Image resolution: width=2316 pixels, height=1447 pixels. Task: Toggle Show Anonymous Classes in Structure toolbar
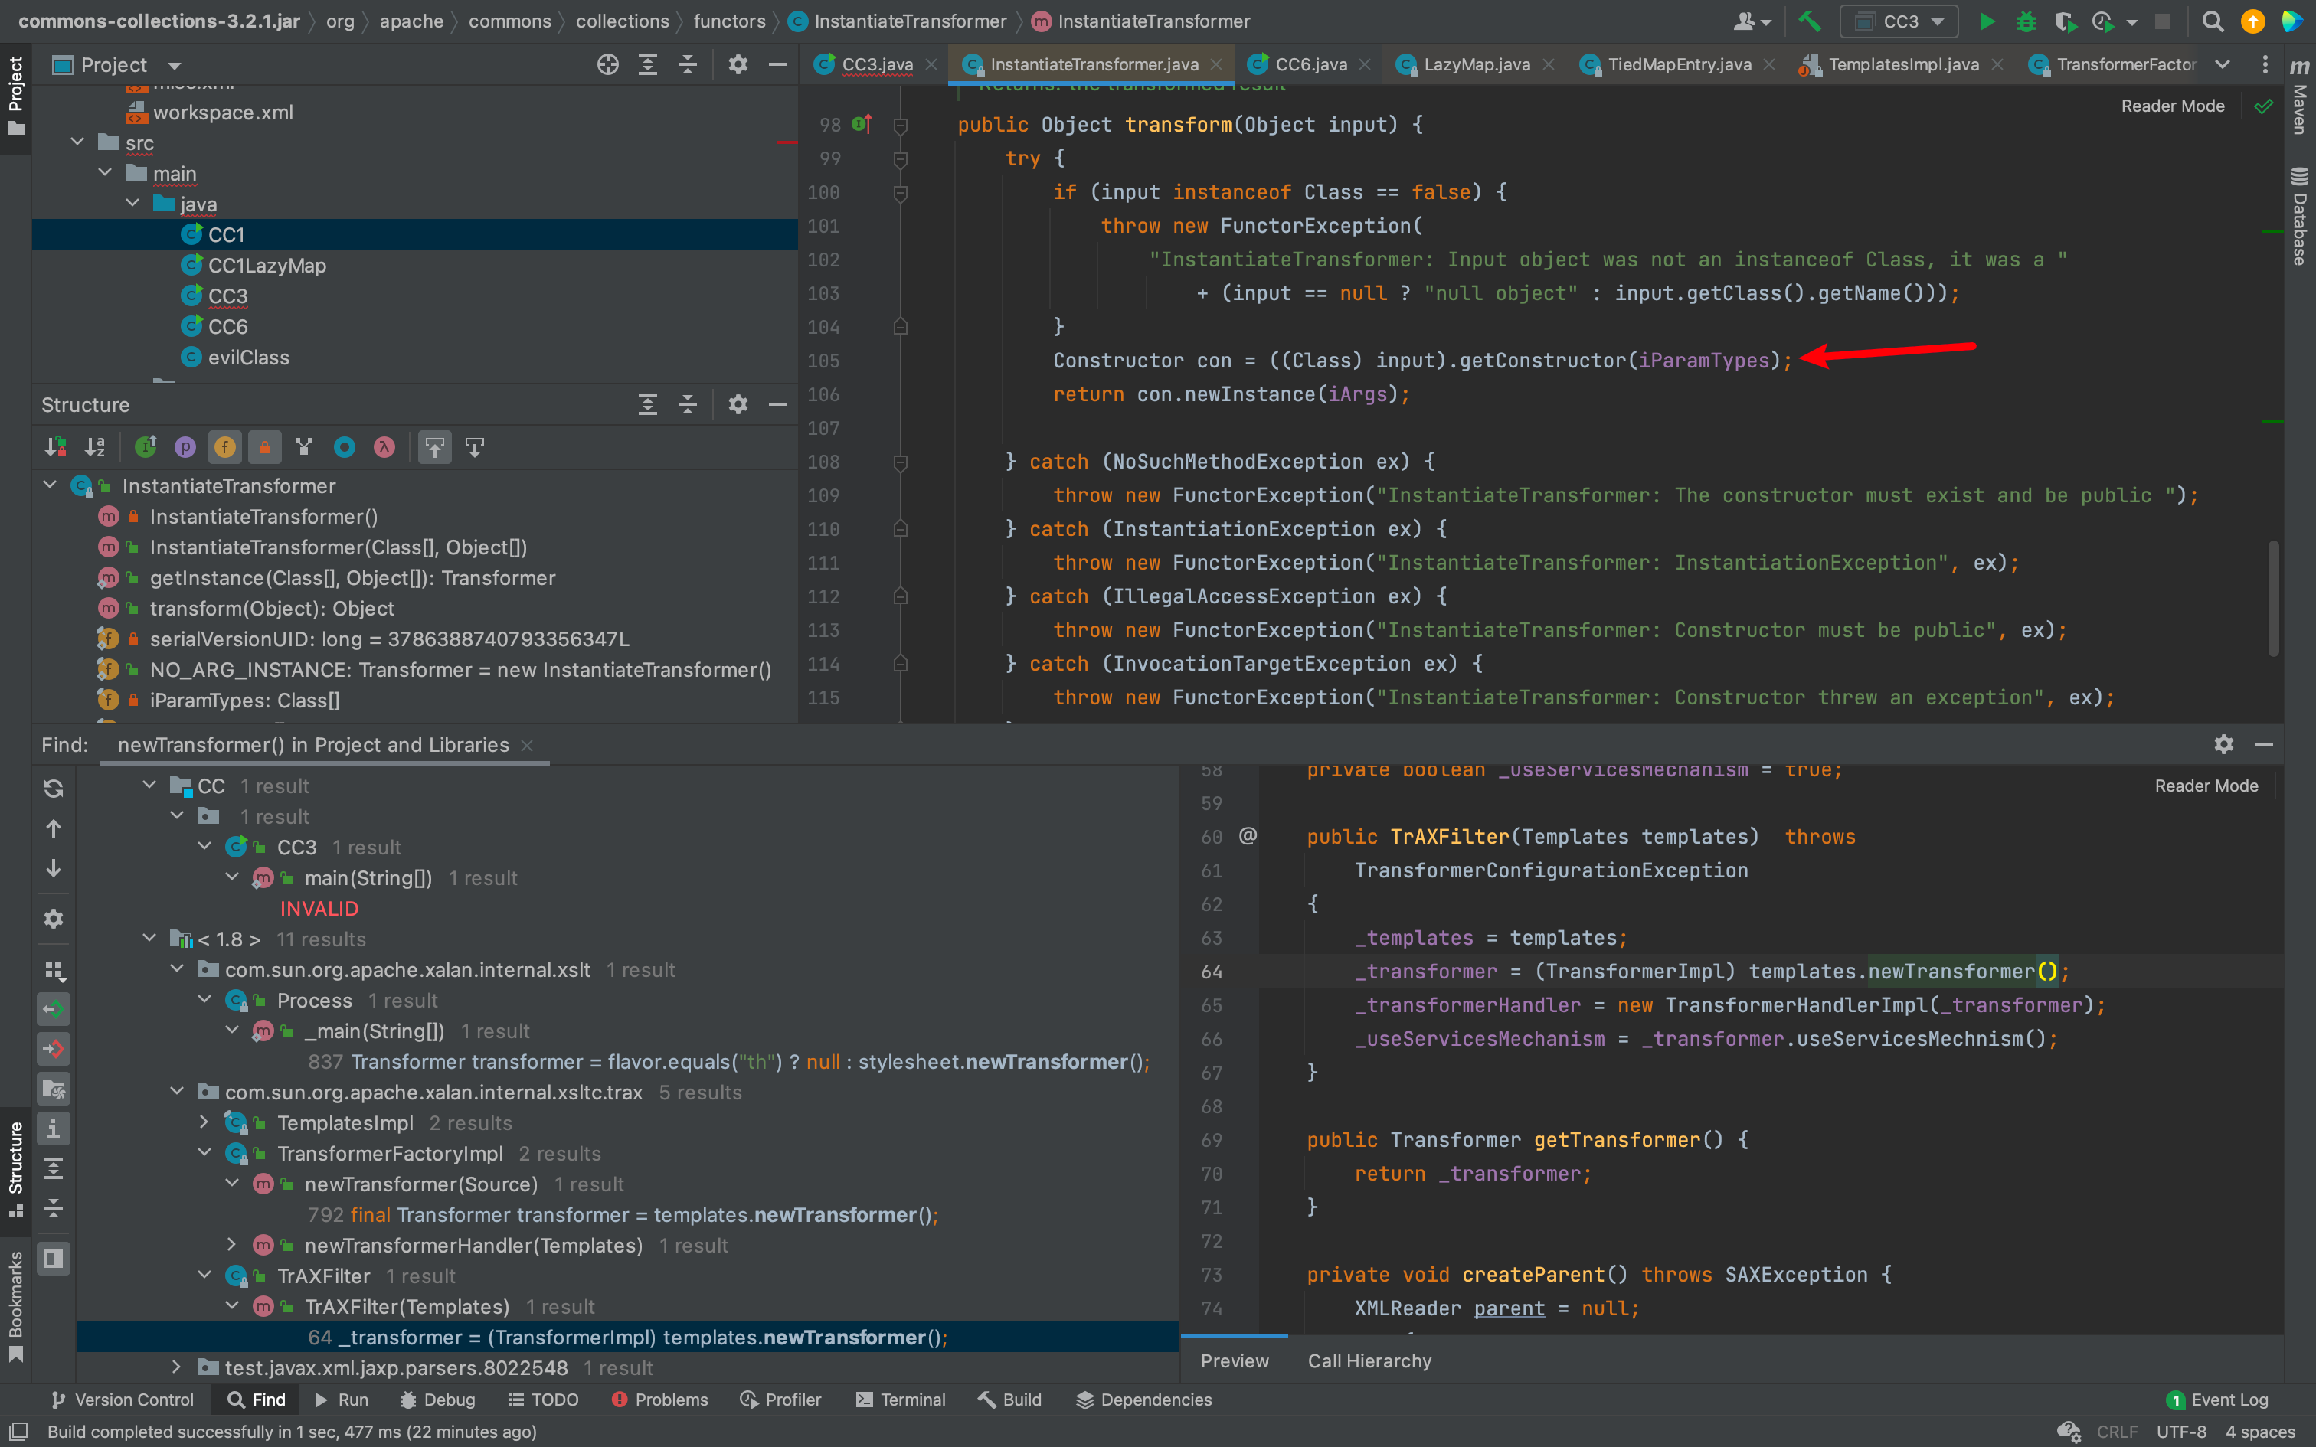(345, 447)
